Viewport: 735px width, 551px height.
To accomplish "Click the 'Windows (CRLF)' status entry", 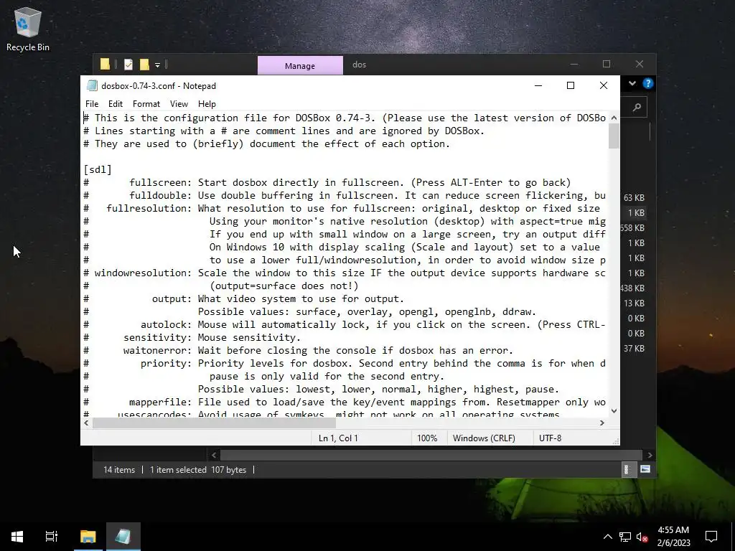I will click(x=484, y=438).
